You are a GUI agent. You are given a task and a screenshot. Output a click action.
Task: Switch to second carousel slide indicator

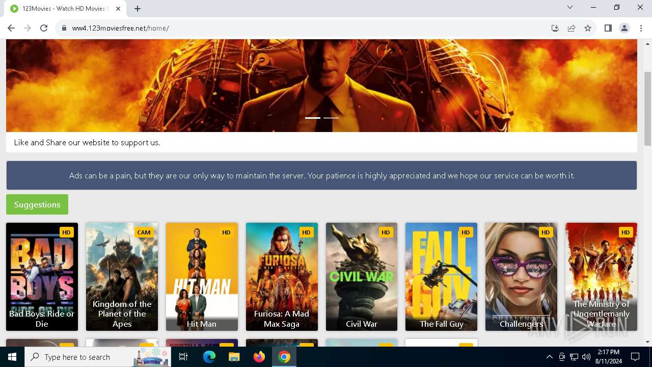pyautogui.click(x=331, y=118)
